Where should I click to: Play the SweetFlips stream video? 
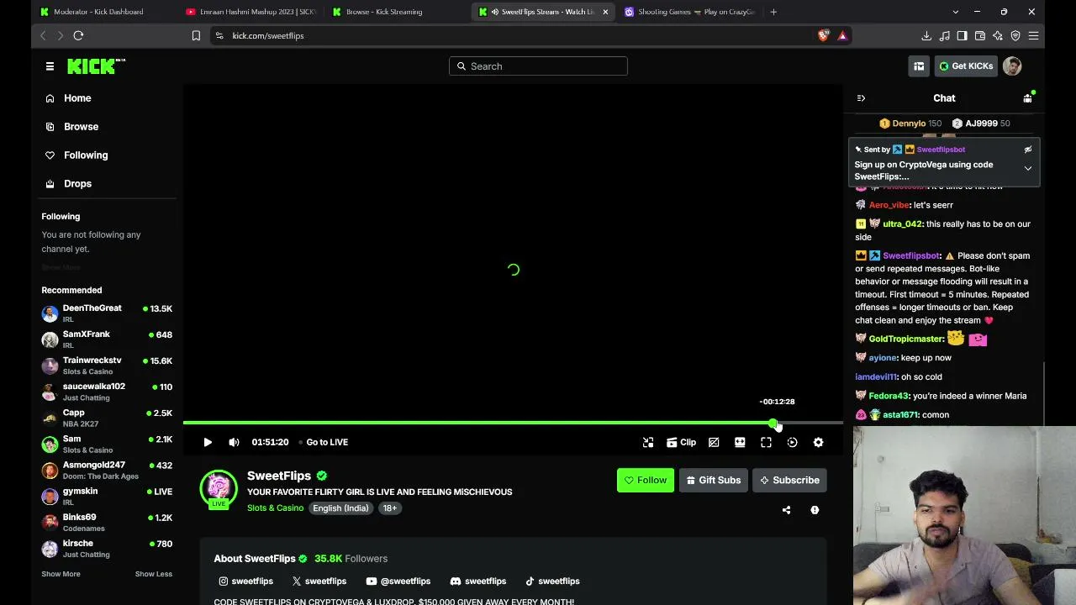208,442
